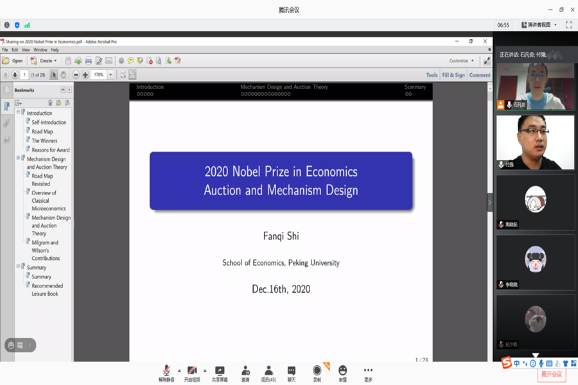Click the email envelope icon
578x385 pixels.
[x=109, y=61]
